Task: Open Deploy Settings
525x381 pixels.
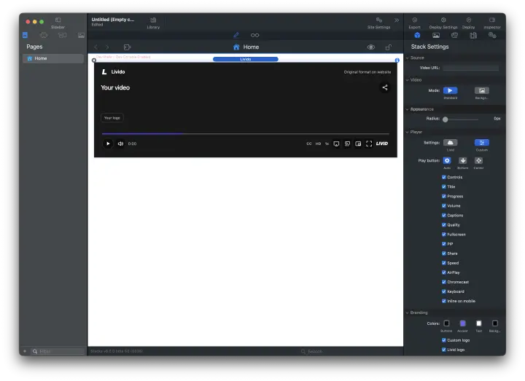Action: 443,23
